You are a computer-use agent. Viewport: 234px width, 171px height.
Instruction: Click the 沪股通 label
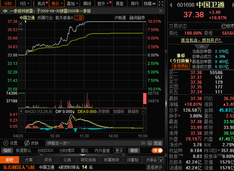(120, 18)
